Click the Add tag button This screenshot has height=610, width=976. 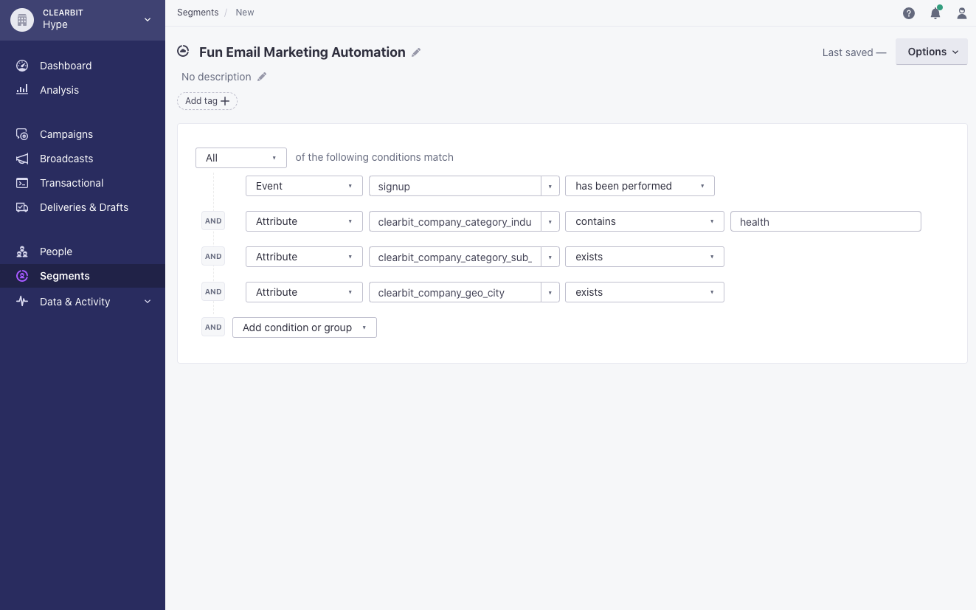pos(207,101)
